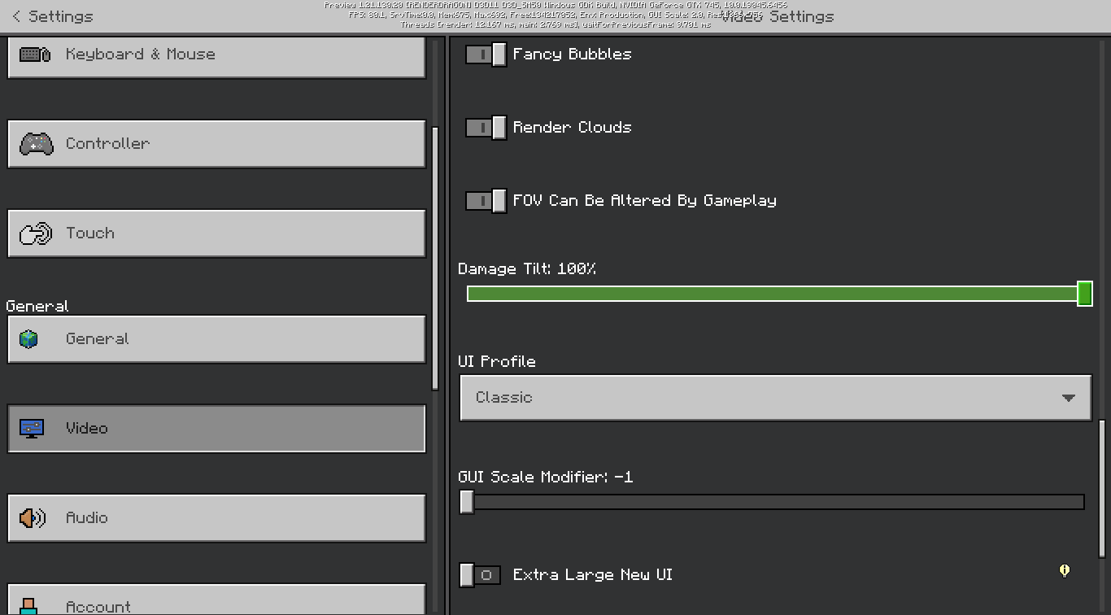Open the UI Profile dropdown
Viewport: 1111px width, 615px height.
[x=775, y=398]
